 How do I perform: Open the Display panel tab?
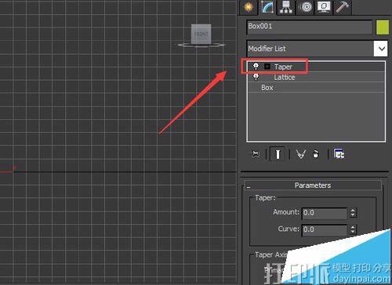coord(324,7)
